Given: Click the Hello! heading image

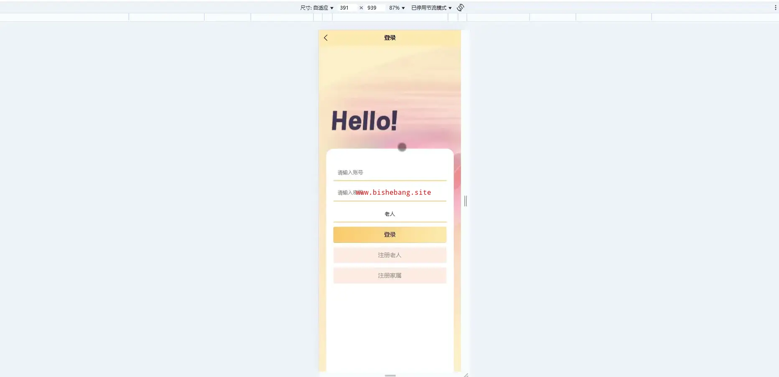Looking at the screenshot, I should (x=364, y=121).
